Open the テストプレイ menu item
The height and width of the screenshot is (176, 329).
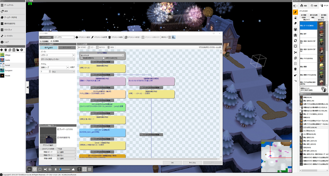coord(13,30)
